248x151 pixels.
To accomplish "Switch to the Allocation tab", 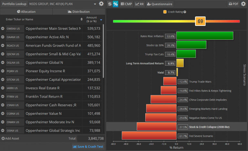I will click(26, 12).
